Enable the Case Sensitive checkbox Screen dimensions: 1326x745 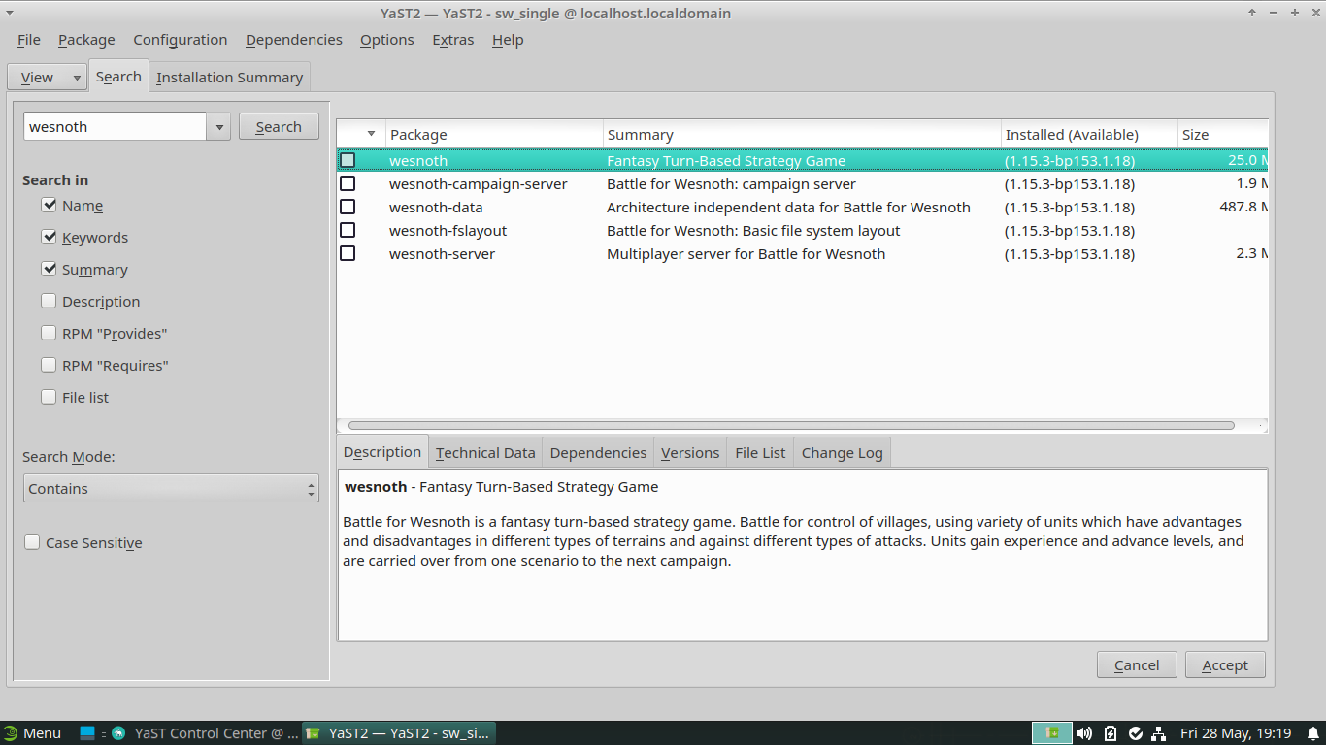tap(32, 543)
